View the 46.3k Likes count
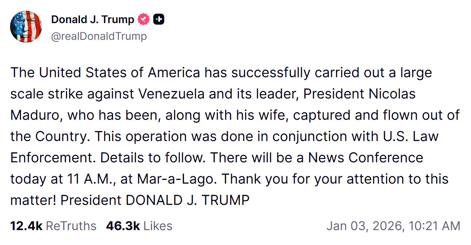471x245 pixels. pyautogui.click(x=123, y=226)
